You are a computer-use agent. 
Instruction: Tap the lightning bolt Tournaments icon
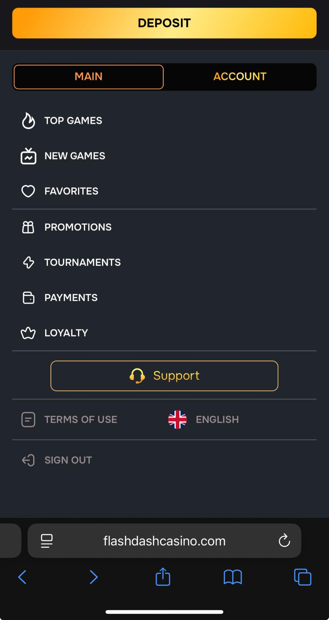(x=28, y=262)
